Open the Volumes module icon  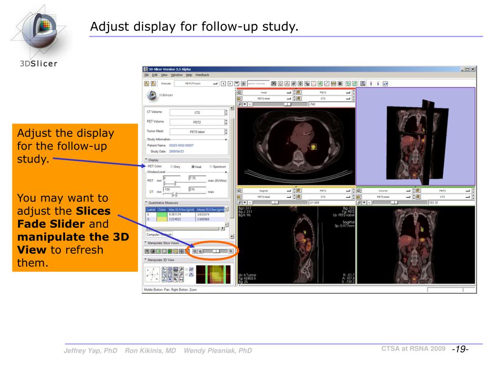[293, 84]
